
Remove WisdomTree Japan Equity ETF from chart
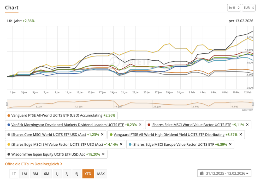point(103,154)
